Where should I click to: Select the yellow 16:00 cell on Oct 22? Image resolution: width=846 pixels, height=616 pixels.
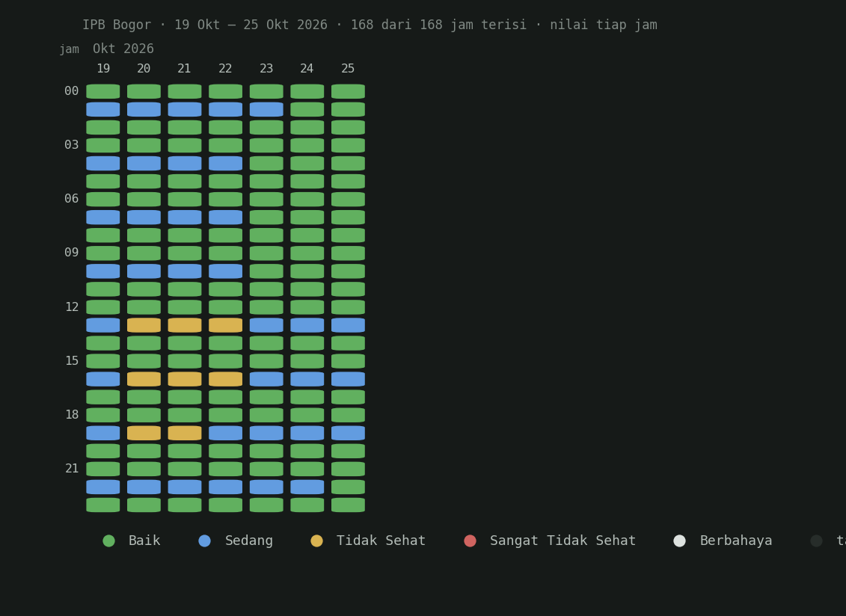pyautogui.click(x=226, y=379)
